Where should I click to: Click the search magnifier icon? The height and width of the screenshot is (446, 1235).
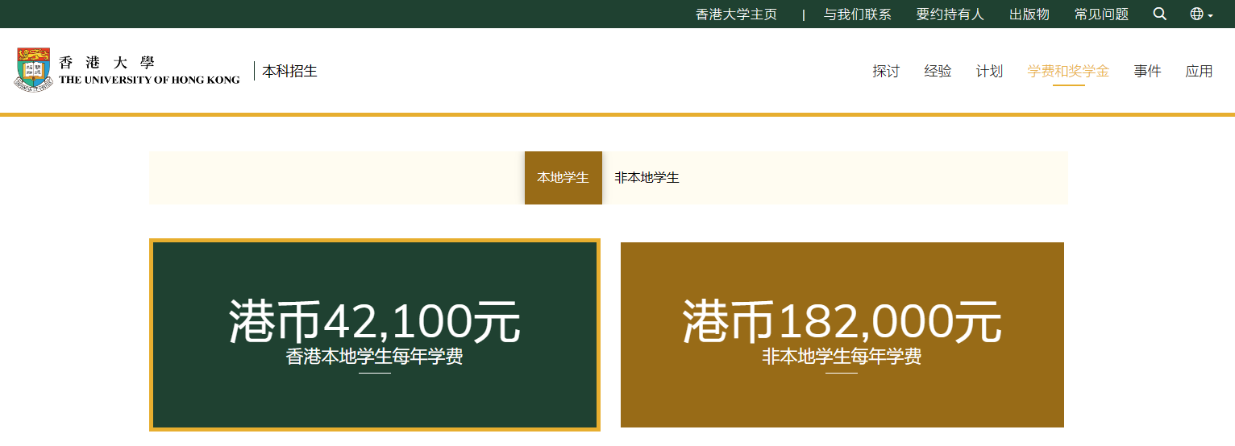pos(1159,14)
